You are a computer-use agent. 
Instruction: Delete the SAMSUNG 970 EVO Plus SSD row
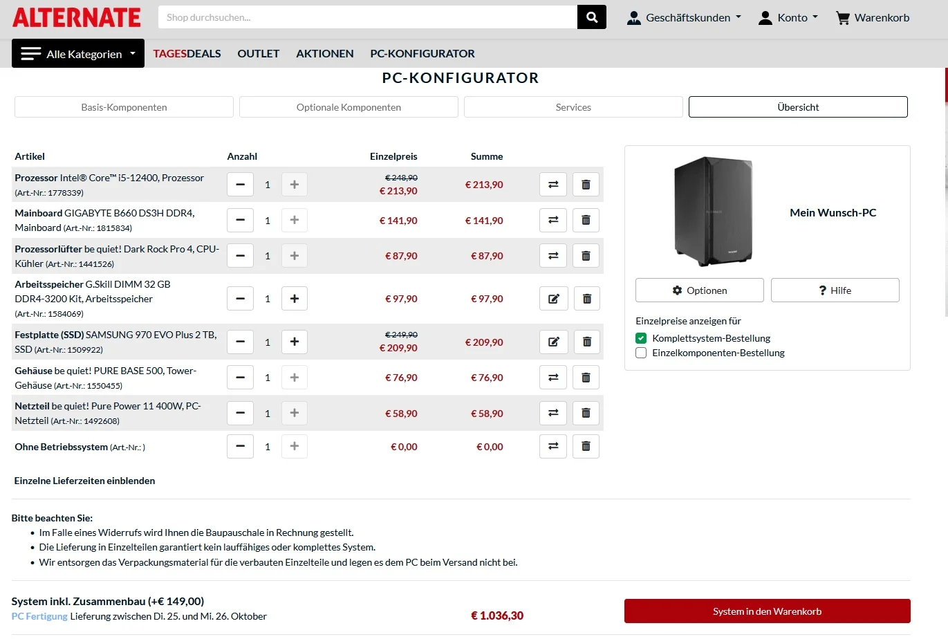[x=586, y=342]
